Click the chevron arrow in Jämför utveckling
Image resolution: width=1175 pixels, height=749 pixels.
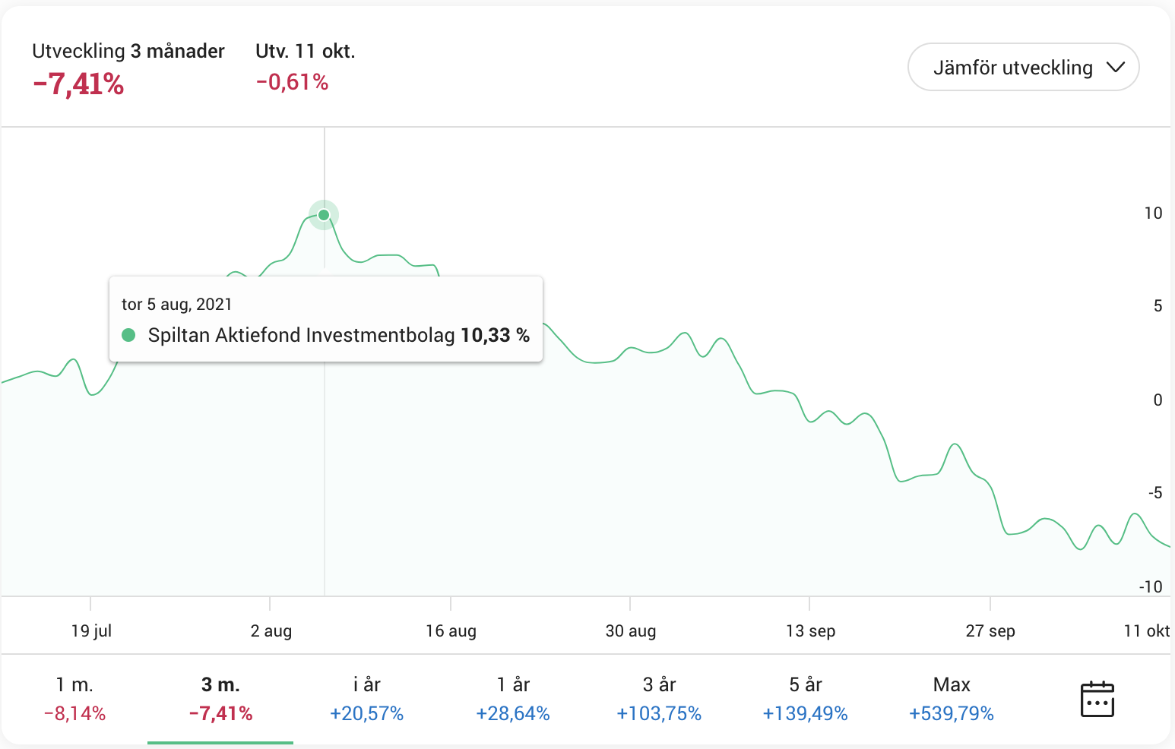click(1115, 68)
